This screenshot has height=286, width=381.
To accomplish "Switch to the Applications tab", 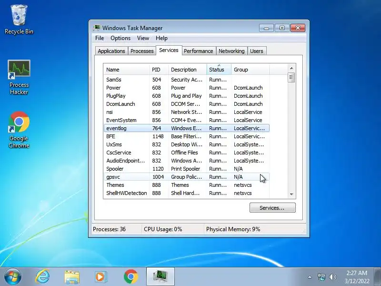I will point(111,51).
